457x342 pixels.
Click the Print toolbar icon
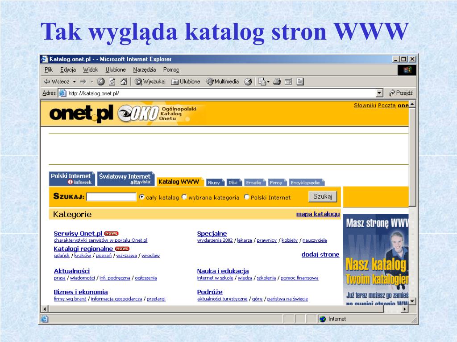(277, 82)
